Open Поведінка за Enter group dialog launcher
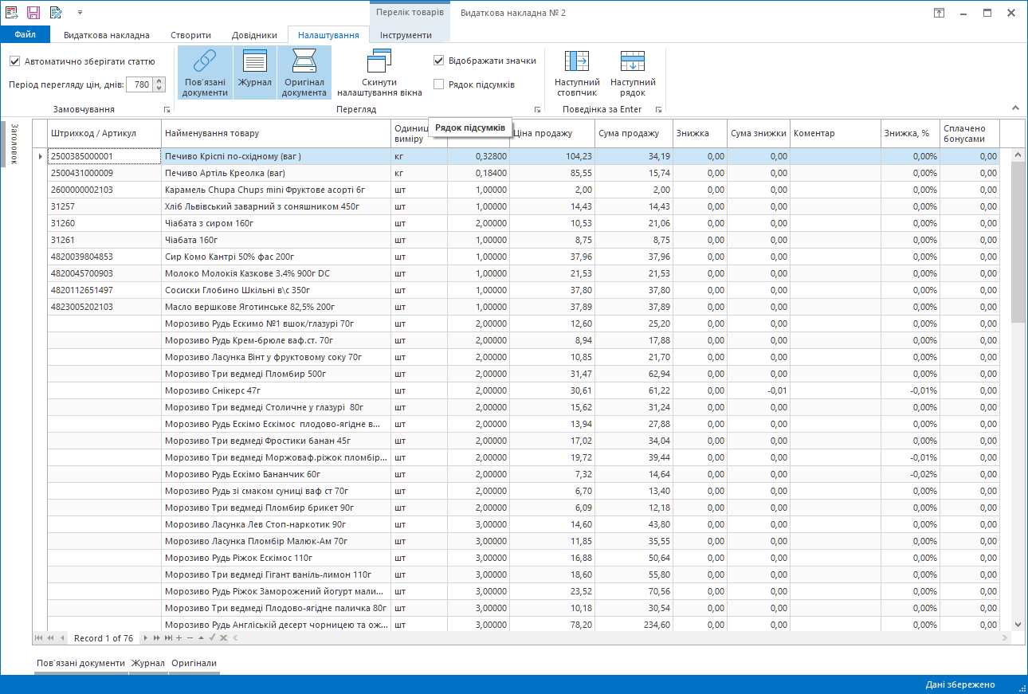 coord(658,109)
